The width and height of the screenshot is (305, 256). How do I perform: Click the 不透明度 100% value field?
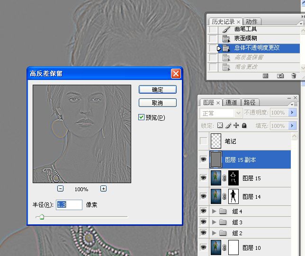pyautogui.click(x=279, y=113)
